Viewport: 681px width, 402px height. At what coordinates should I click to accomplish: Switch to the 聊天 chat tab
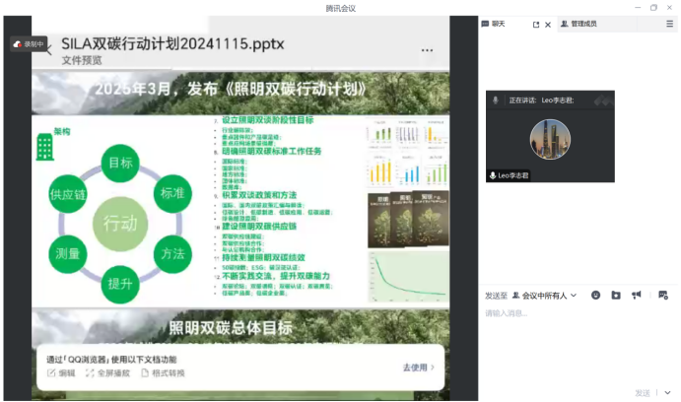tap(494, 24)
